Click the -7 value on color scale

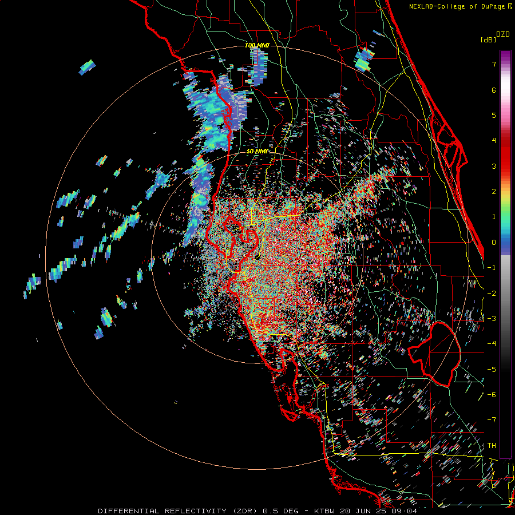(492, 420)
